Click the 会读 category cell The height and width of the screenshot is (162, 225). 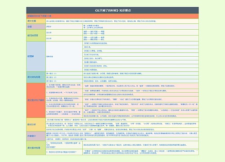click(36, 27)
